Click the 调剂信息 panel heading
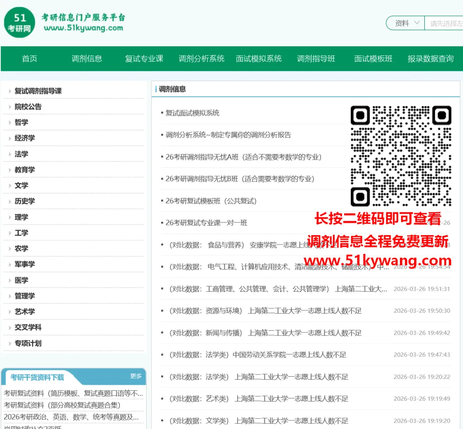The width and height of the screenshot is (463, 429). click(x=172, y=89)
